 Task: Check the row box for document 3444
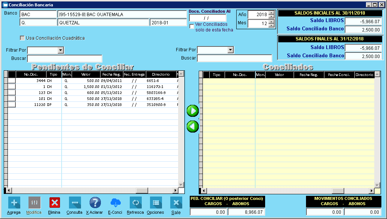[12, 80]
